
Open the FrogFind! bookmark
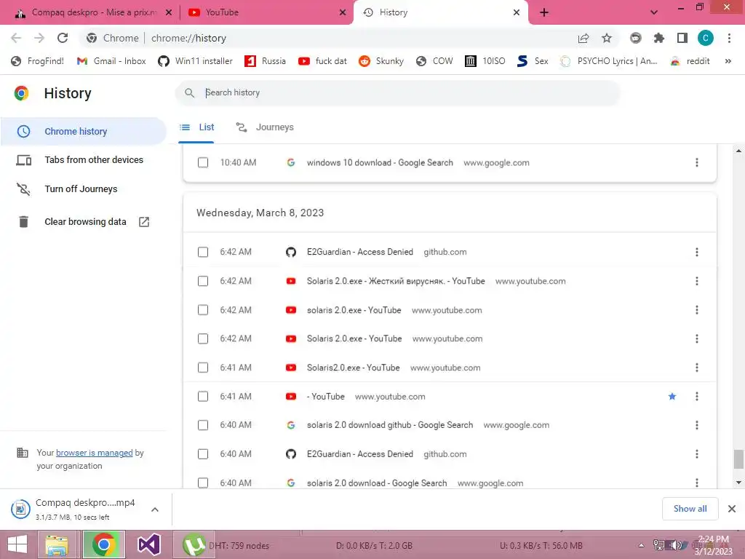click(37, 61)
